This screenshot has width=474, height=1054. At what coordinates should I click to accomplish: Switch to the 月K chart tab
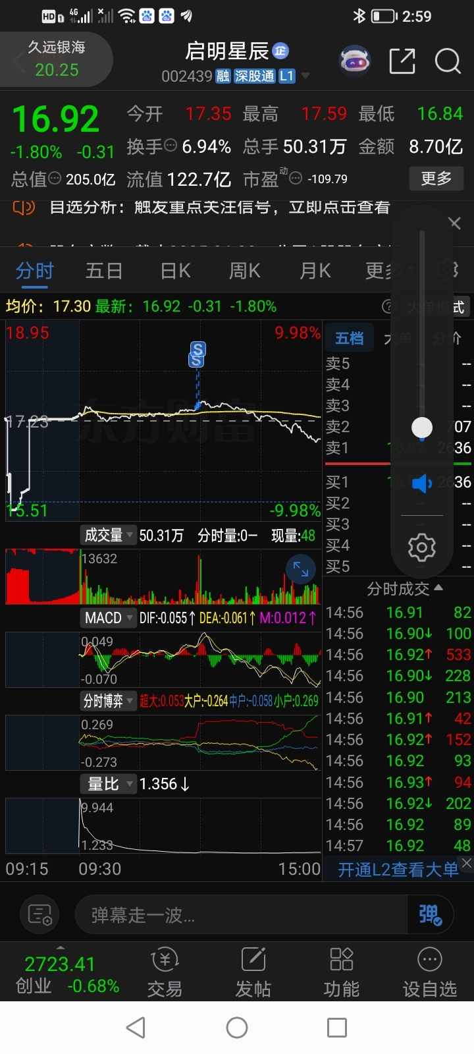coord(315,271)
